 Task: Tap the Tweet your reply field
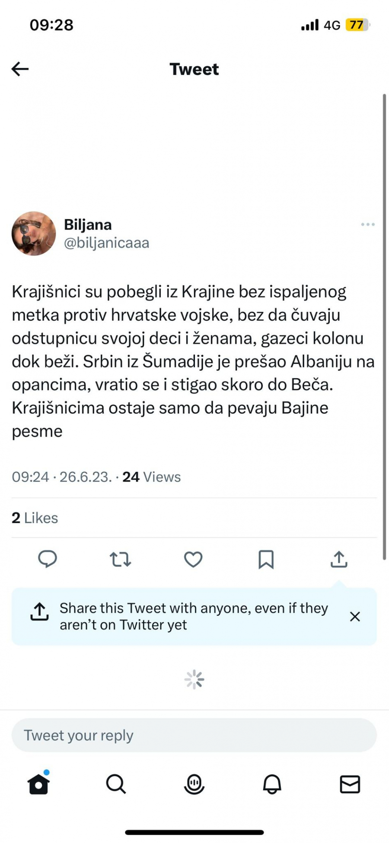click(x=194, y=735)
